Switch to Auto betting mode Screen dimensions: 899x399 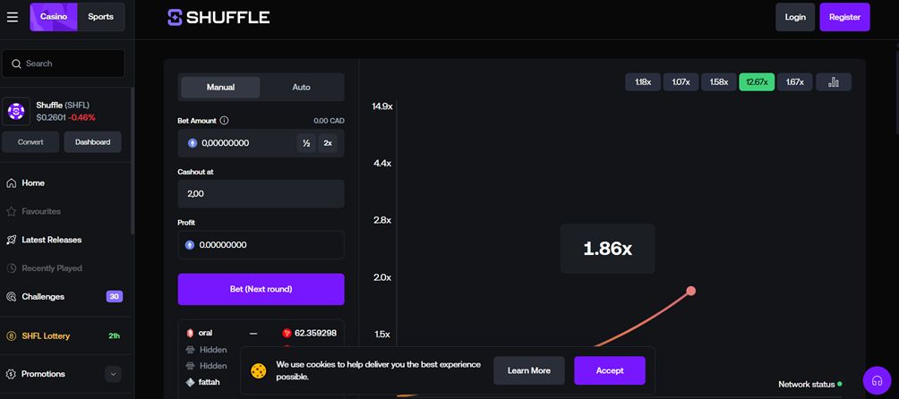pos(302,87)
